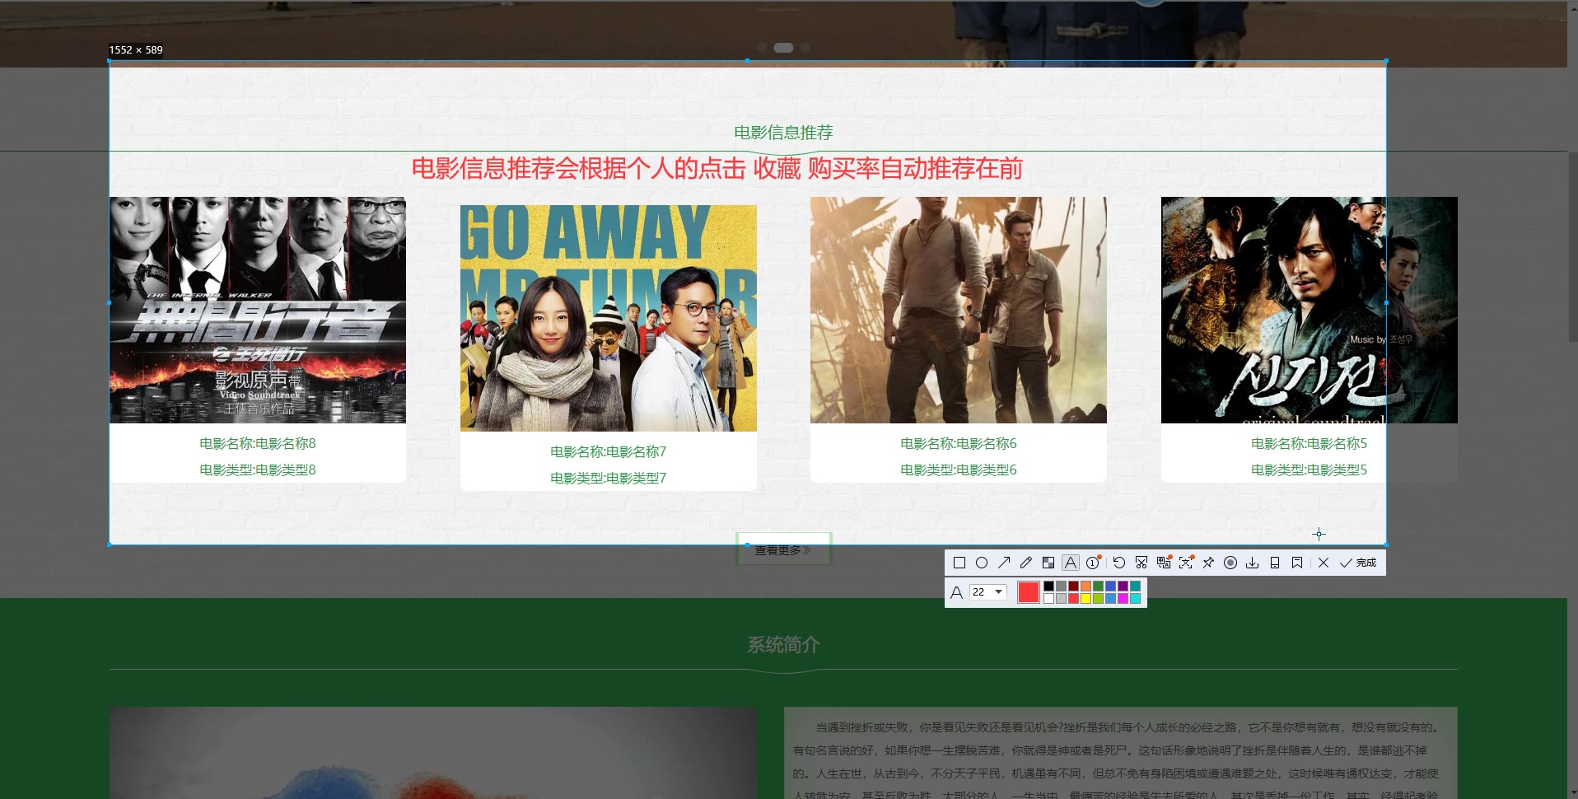
Task: Cancel the screenshot with X
Action: point(1324,563)
